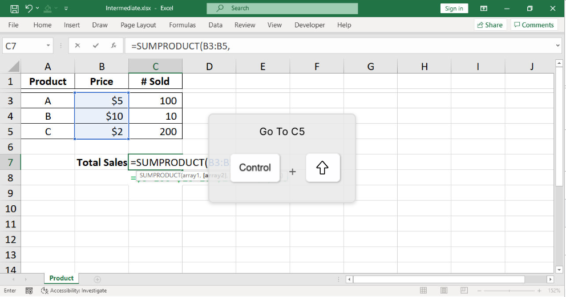This screenshot has width=566, height=297.
Task: Click the zoom in plus icon
Action: point(539,291)
